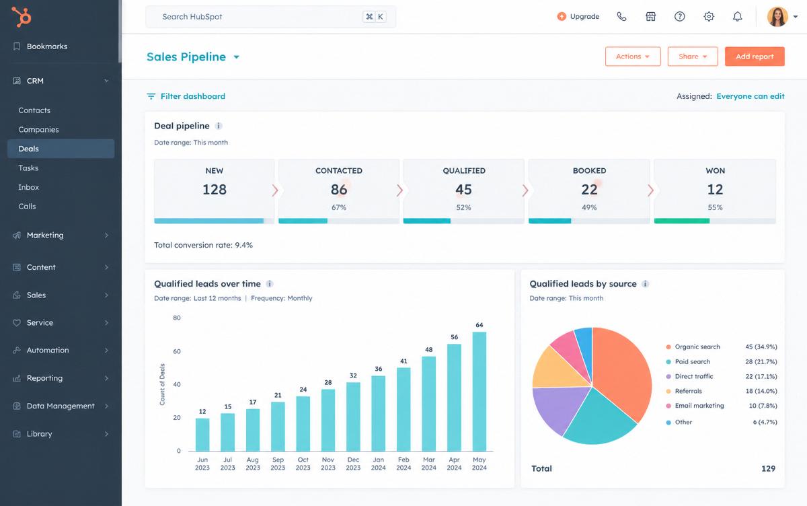Click into the Search HubSpot field

(270, 17)
